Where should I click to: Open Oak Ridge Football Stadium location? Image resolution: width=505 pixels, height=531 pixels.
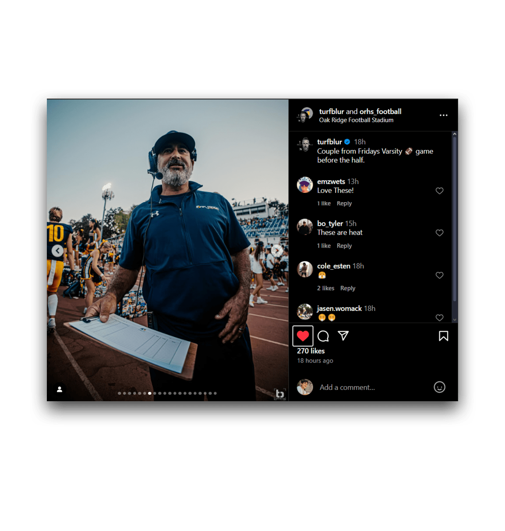356,120
